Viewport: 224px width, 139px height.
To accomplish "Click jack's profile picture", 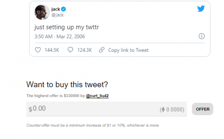I will point(42,12).
